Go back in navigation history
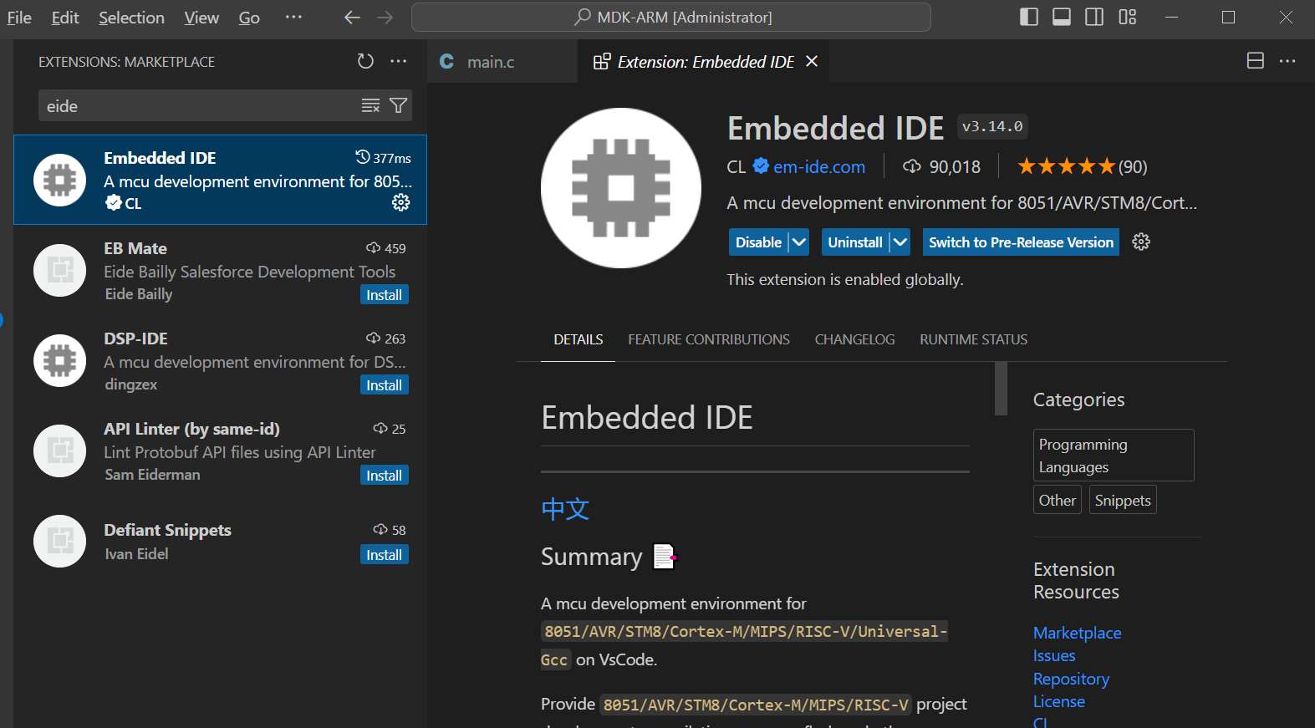Screen dimensions: 1315x728 pyautogui.click(x=353, y=18)
